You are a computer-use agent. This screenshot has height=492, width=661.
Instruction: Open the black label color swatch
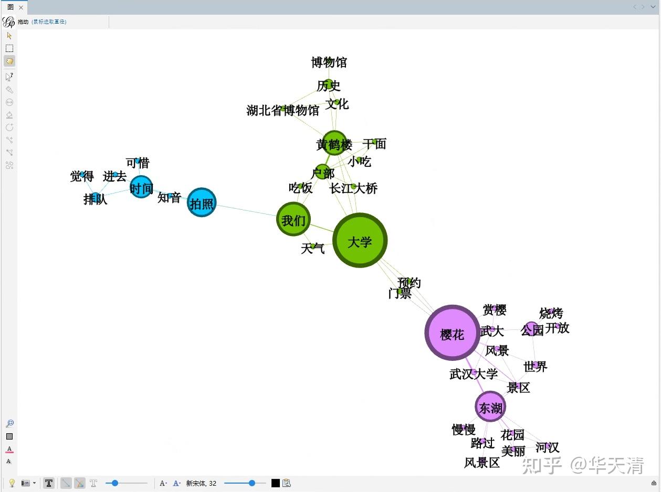[x=275, y=483]
